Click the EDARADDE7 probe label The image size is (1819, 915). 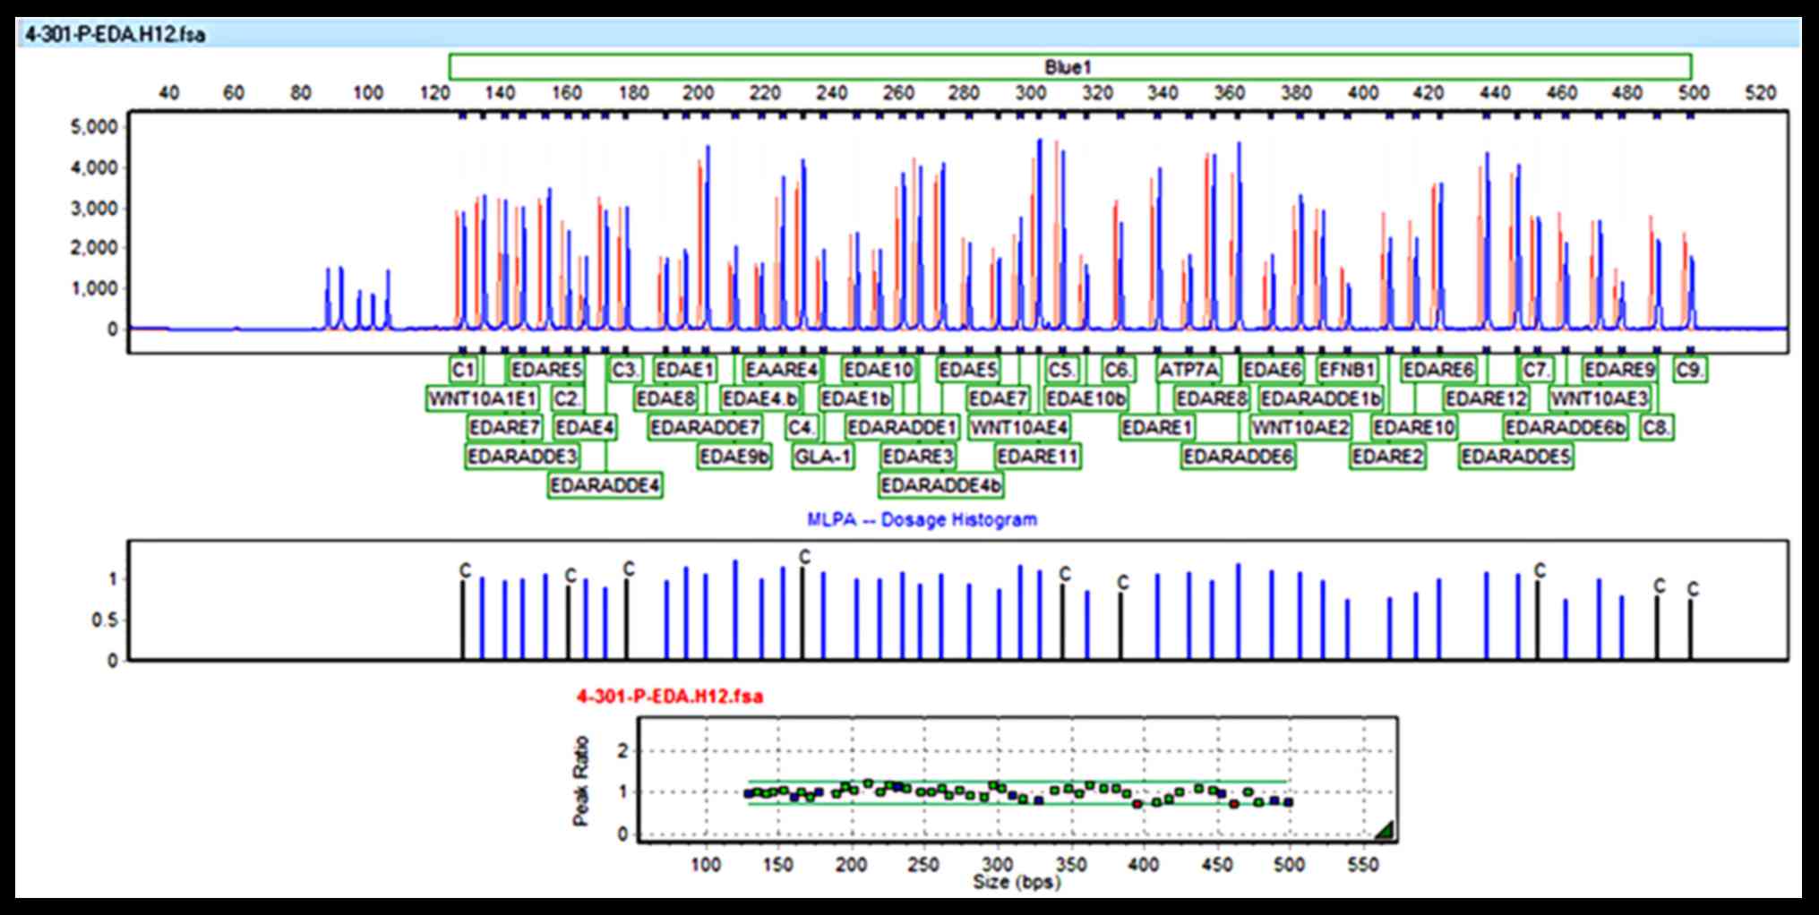[x=705, y=428]
